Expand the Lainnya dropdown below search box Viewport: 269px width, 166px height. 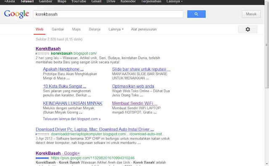(x=116, y=29)
